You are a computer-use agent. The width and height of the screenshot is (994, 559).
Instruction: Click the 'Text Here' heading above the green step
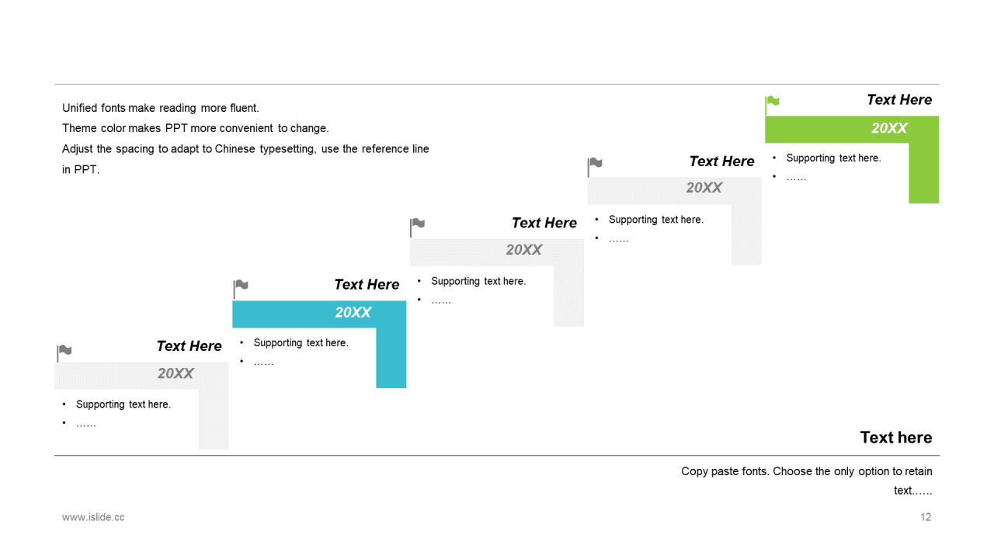[899, 99]
